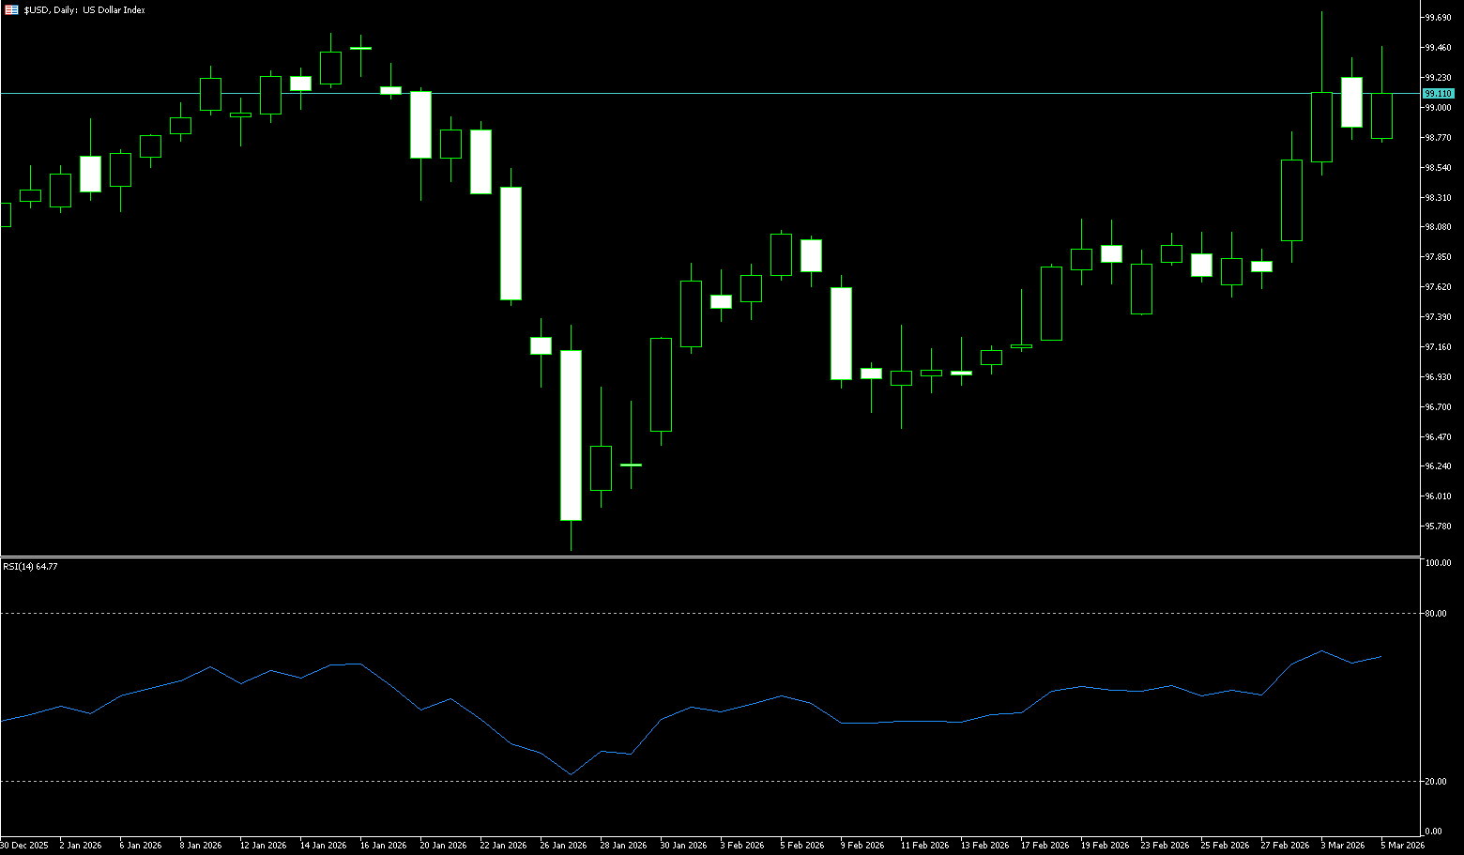
Task: Click the 30 Dec 2025 date label
Action: [24, 846]
